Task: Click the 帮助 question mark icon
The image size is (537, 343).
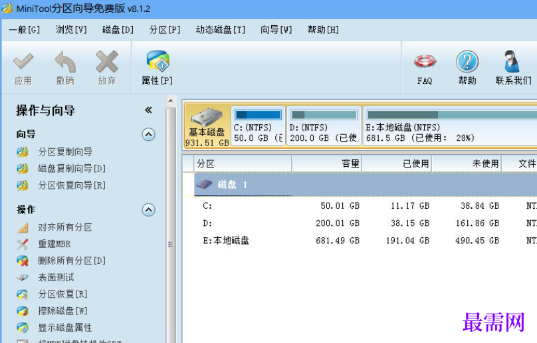Action: [467, 62]
